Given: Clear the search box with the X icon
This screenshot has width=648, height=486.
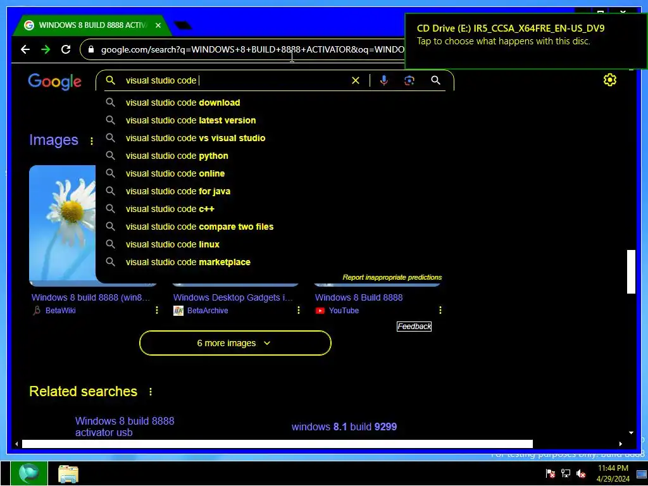Looking at the screenshot, I should pos(356,80).
